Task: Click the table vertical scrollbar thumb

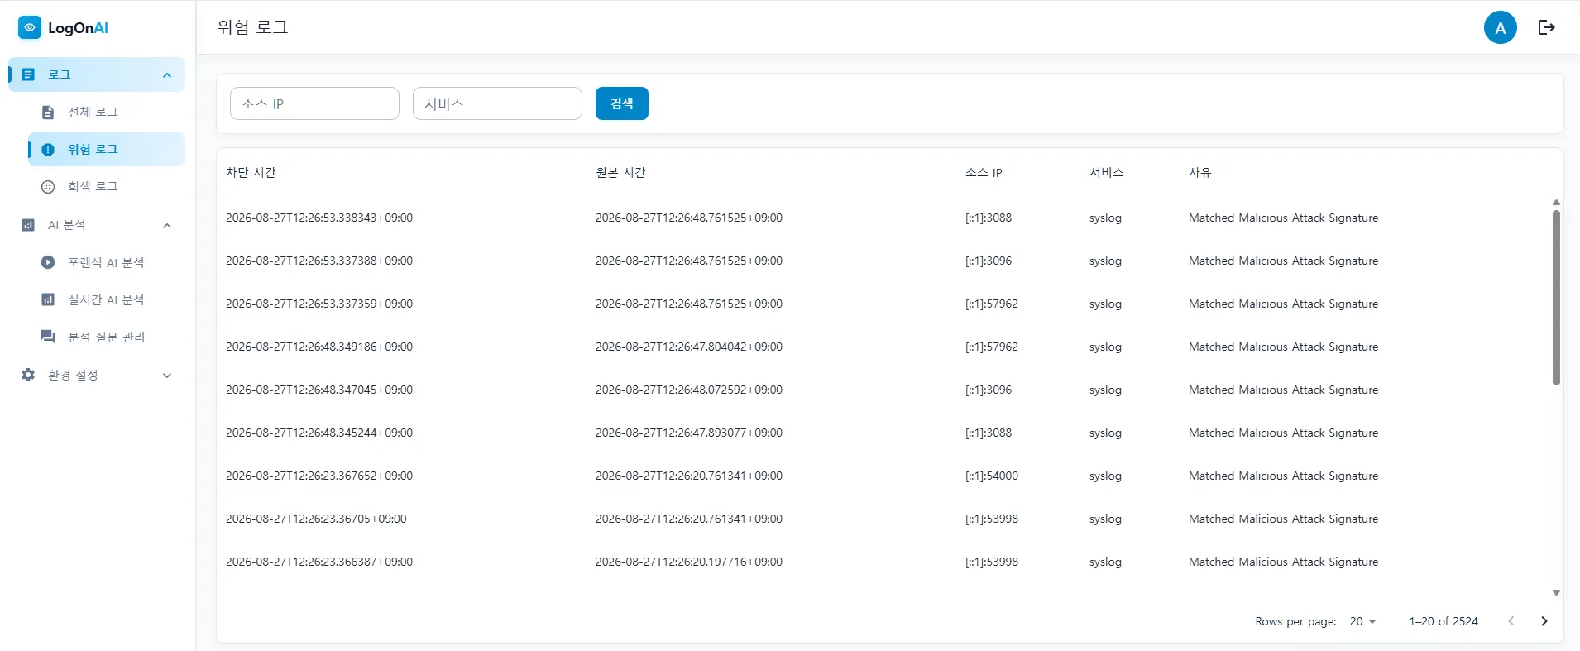Action: 1556,298
